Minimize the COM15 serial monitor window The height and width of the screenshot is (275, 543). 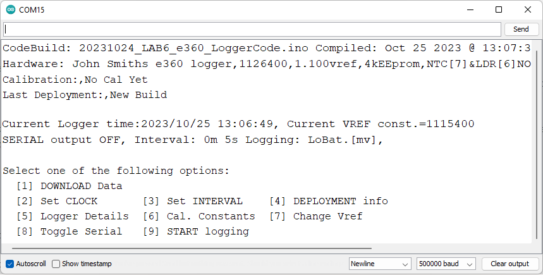pos(470,9)
